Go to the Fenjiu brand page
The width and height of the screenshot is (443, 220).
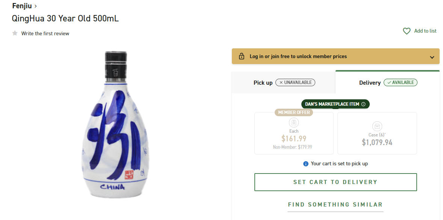coord(22,6)
